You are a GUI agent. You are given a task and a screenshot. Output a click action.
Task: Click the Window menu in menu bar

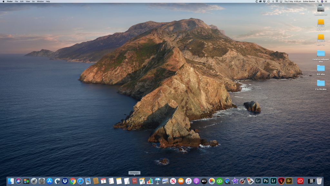(40, 1)
